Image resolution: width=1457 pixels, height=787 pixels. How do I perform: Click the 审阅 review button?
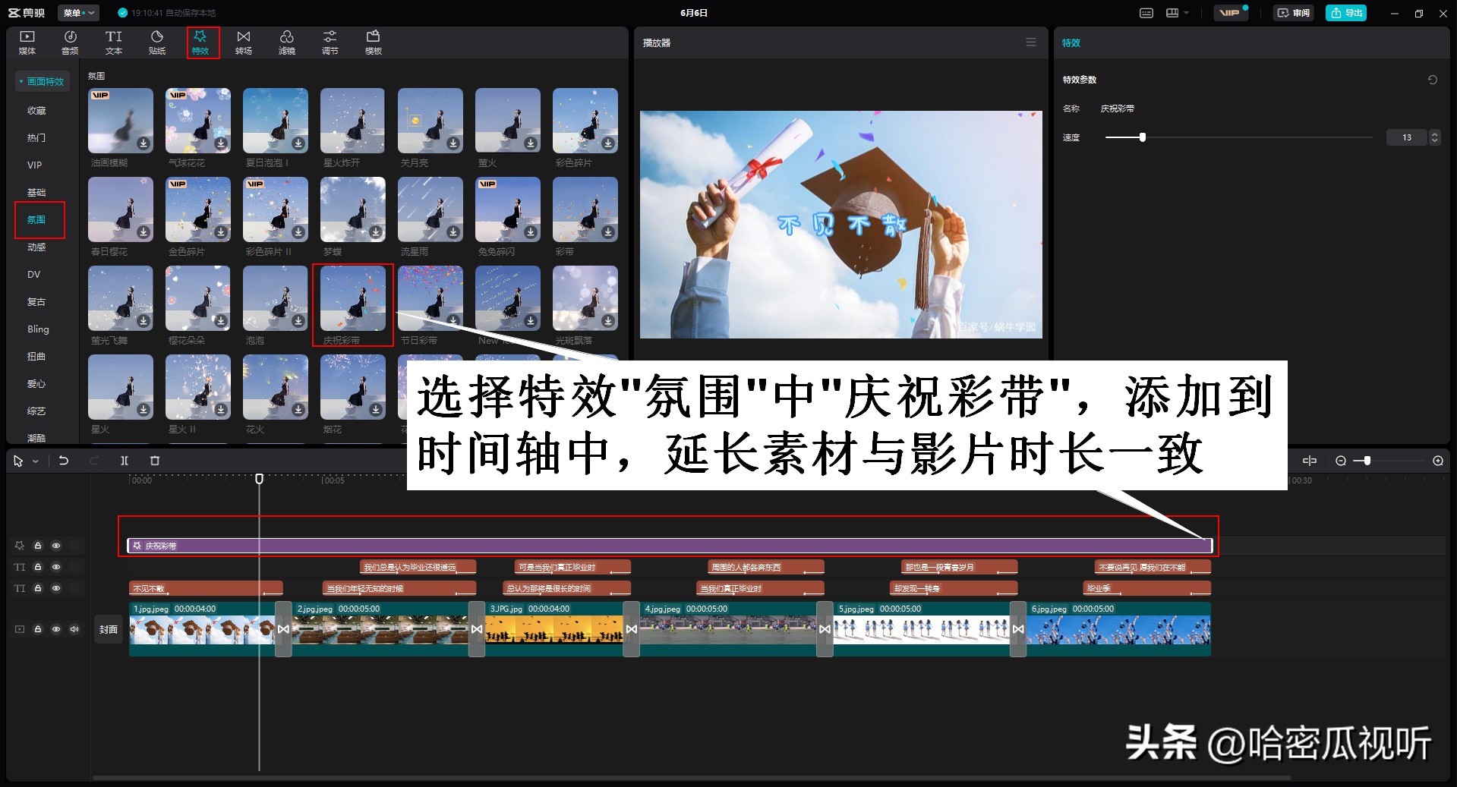tap(1293, 12)
